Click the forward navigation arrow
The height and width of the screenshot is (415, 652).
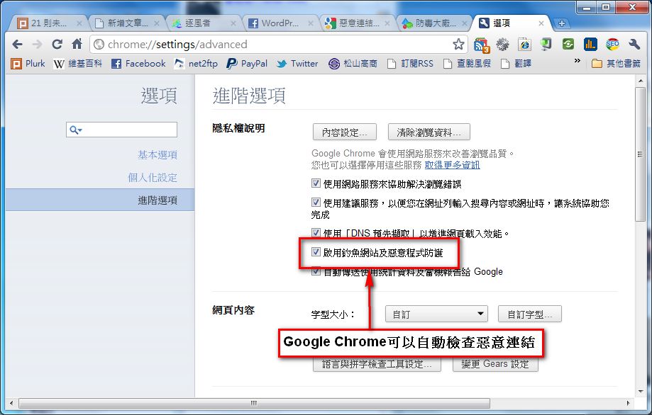38,44
